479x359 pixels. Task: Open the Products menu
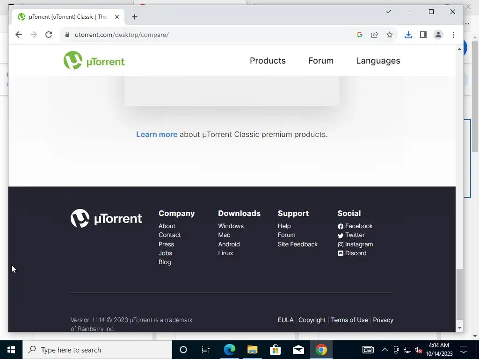268,61
